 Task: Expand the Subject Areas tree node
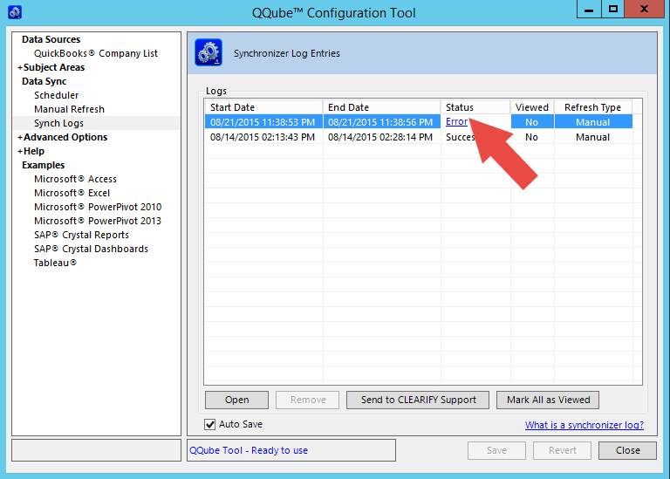point(20,67)
